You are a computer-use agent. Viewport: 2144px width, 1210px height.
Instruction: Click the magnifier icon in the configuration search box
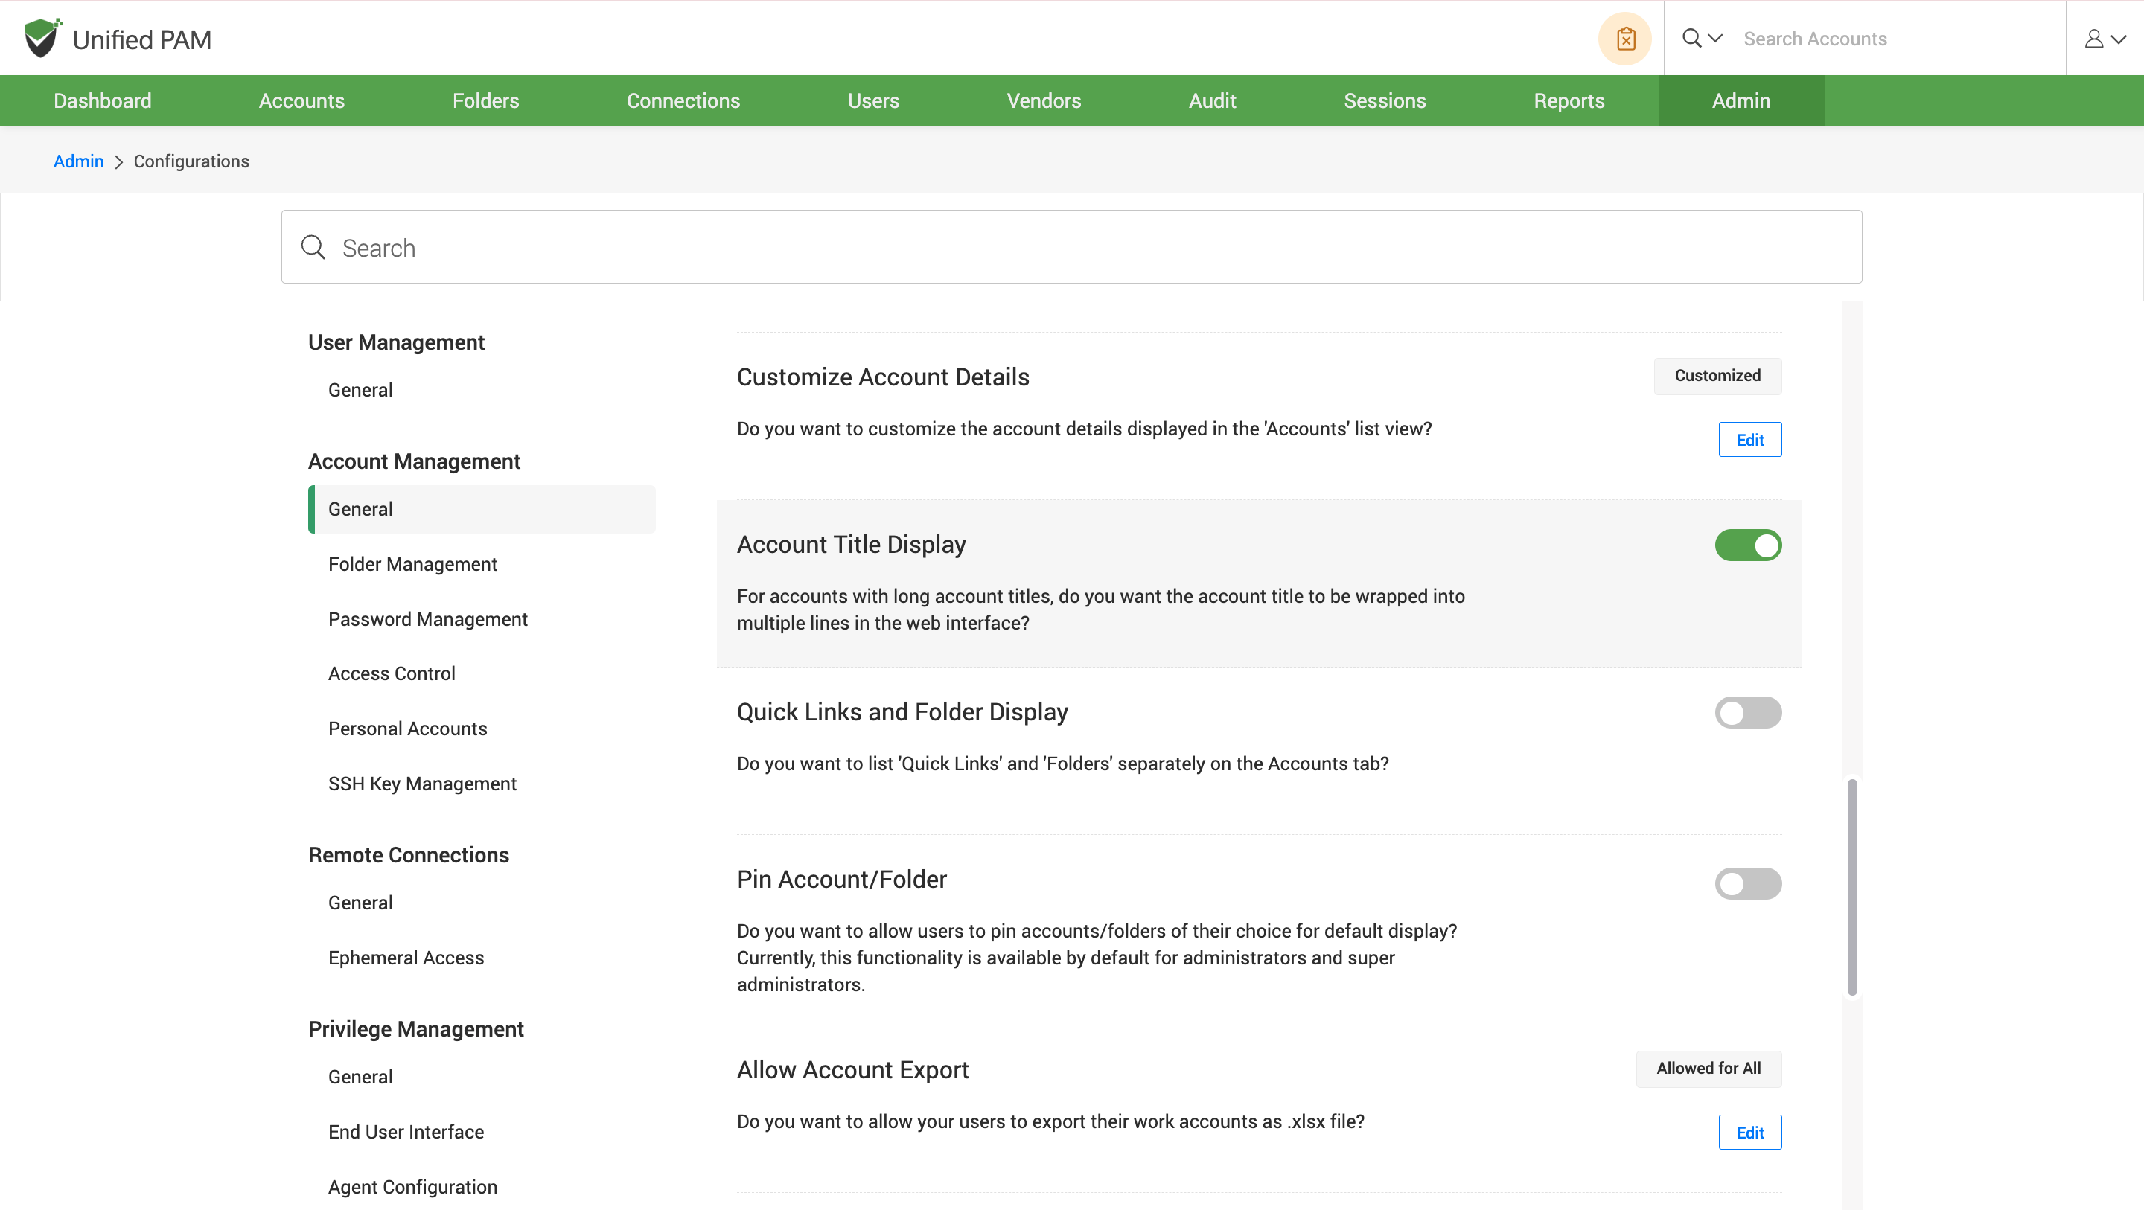[313, 247]
